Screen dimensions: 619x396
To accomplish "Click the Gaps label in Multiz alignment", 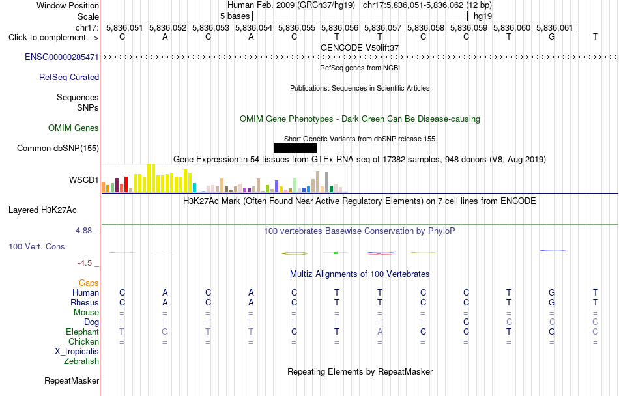I will [x=89, y=283].
